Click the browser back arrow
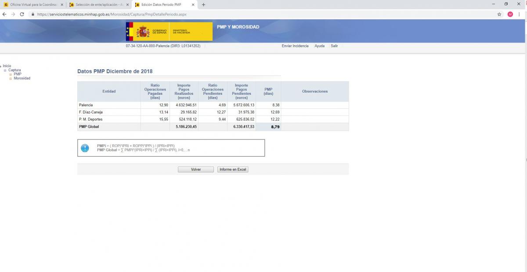Viewport: 527px width, 272px height. coord(4,14)
